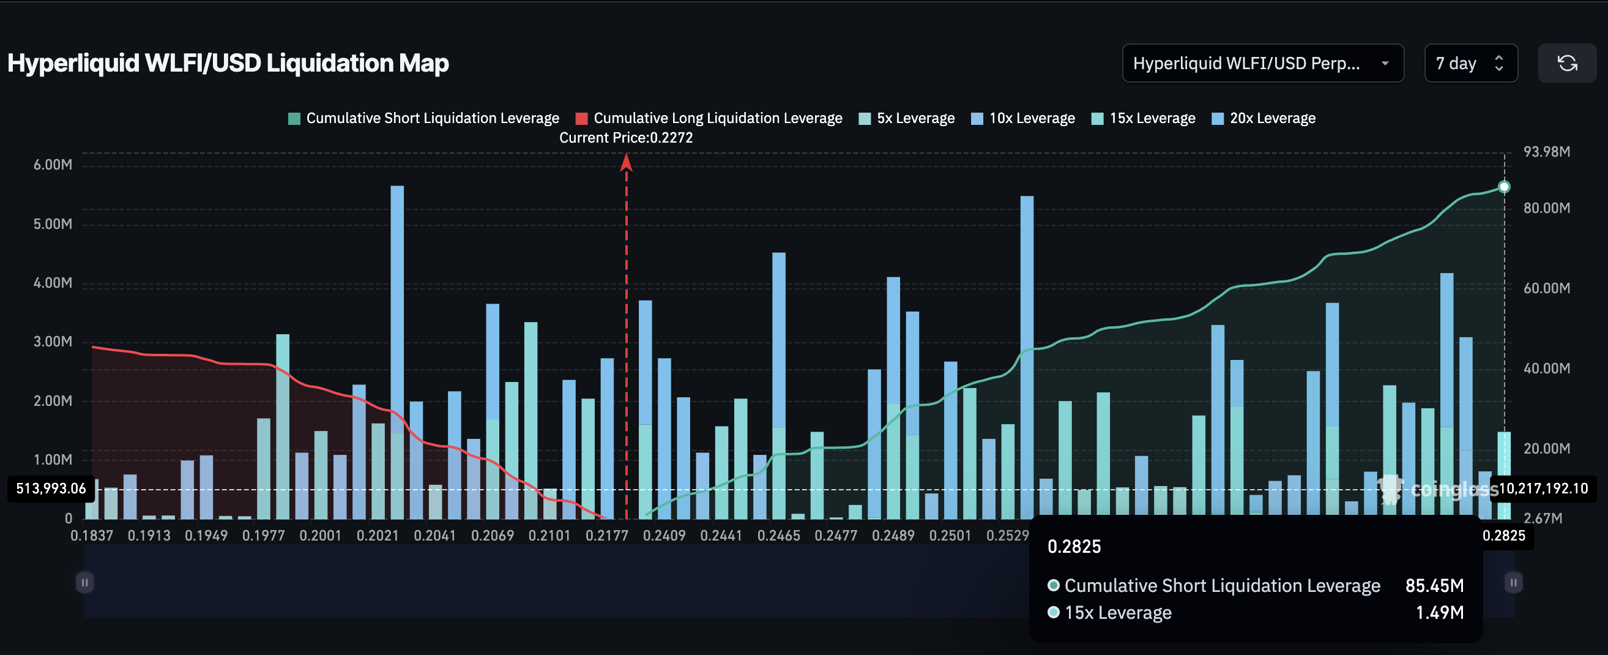Click the Current Price:0.2272 label

click(x=625, y=138)
